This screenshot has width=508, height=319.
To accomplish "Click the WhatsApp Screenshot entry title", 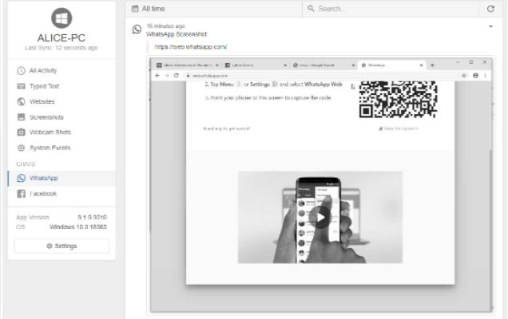I will (x=177, y=34).
